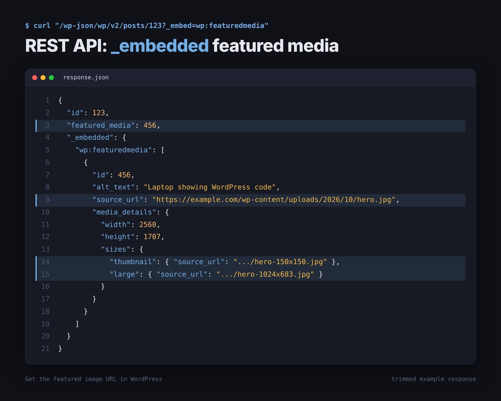The image size is (501, 401).
Task: Click the value 456 on line 3
Action: pyautogui.click(x=150, y=126)
